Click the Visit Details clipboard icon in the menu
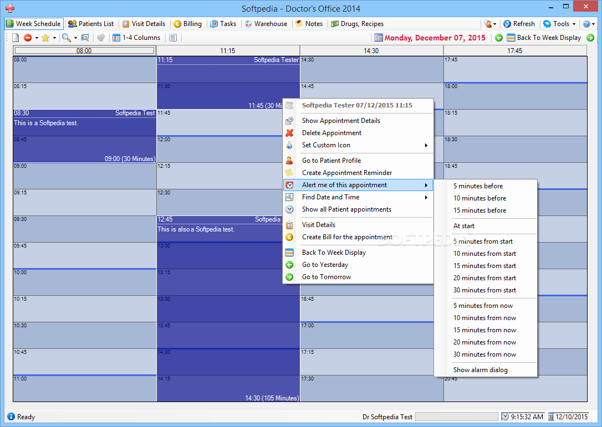This screenshot has height=427, width=602. (x=289, y=225)
